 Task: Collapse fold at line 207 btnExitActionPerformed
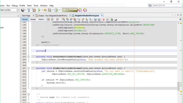coord(29,68)
